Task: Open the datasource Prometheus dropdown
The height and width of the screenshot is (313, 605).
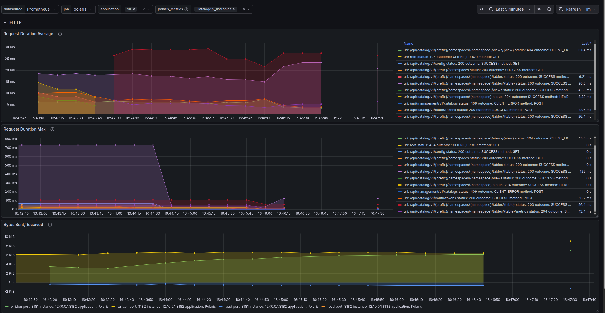Action: [x=41, y=9]
